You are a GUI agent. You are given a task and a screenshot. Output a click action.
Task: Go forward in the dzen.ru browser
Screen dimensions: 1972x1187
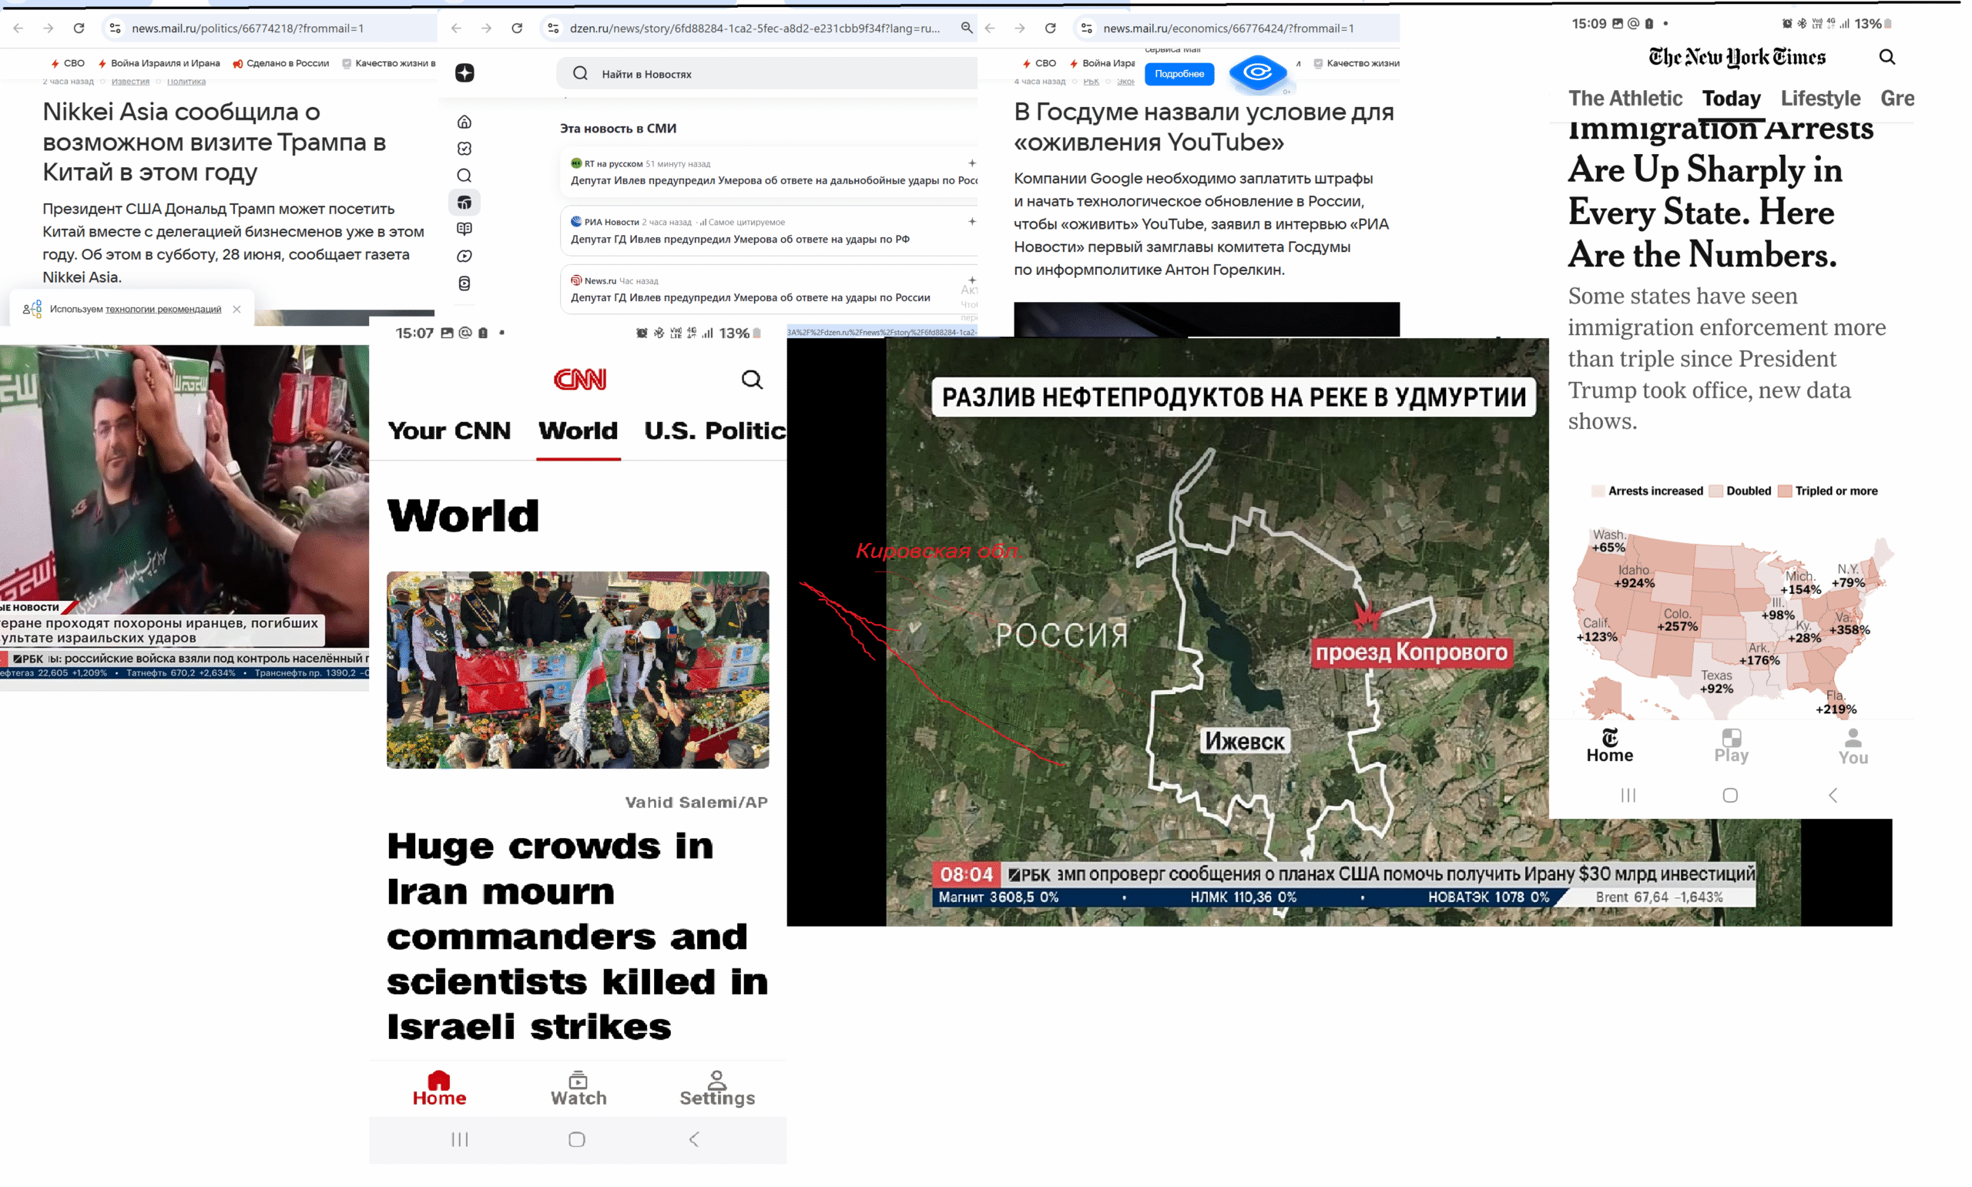click(x=486, y=28)
